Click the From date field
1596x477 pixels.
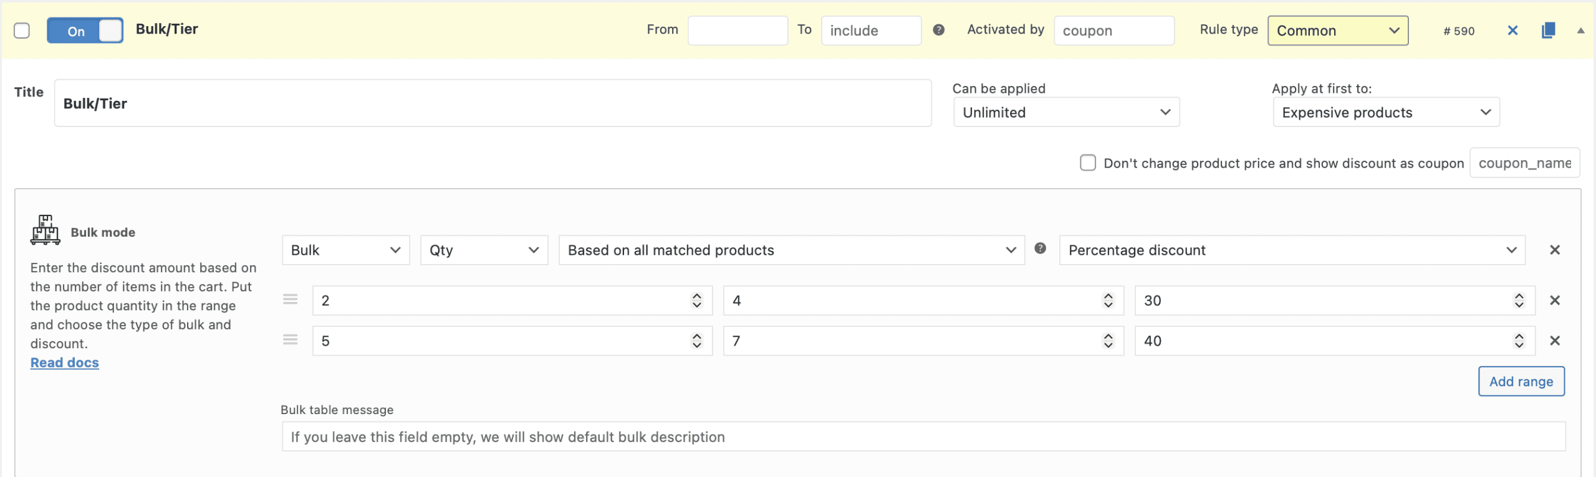(738, 31)
